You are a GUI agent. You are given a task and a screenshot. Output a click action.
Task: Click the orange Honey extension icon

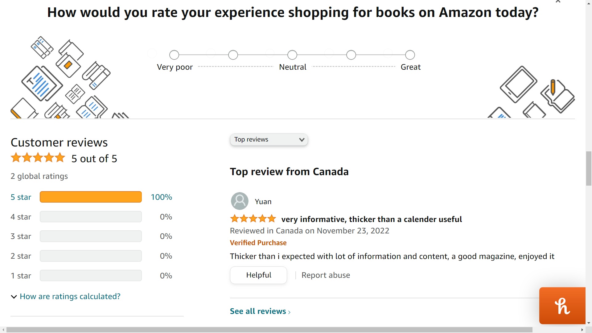coord(562,306)
